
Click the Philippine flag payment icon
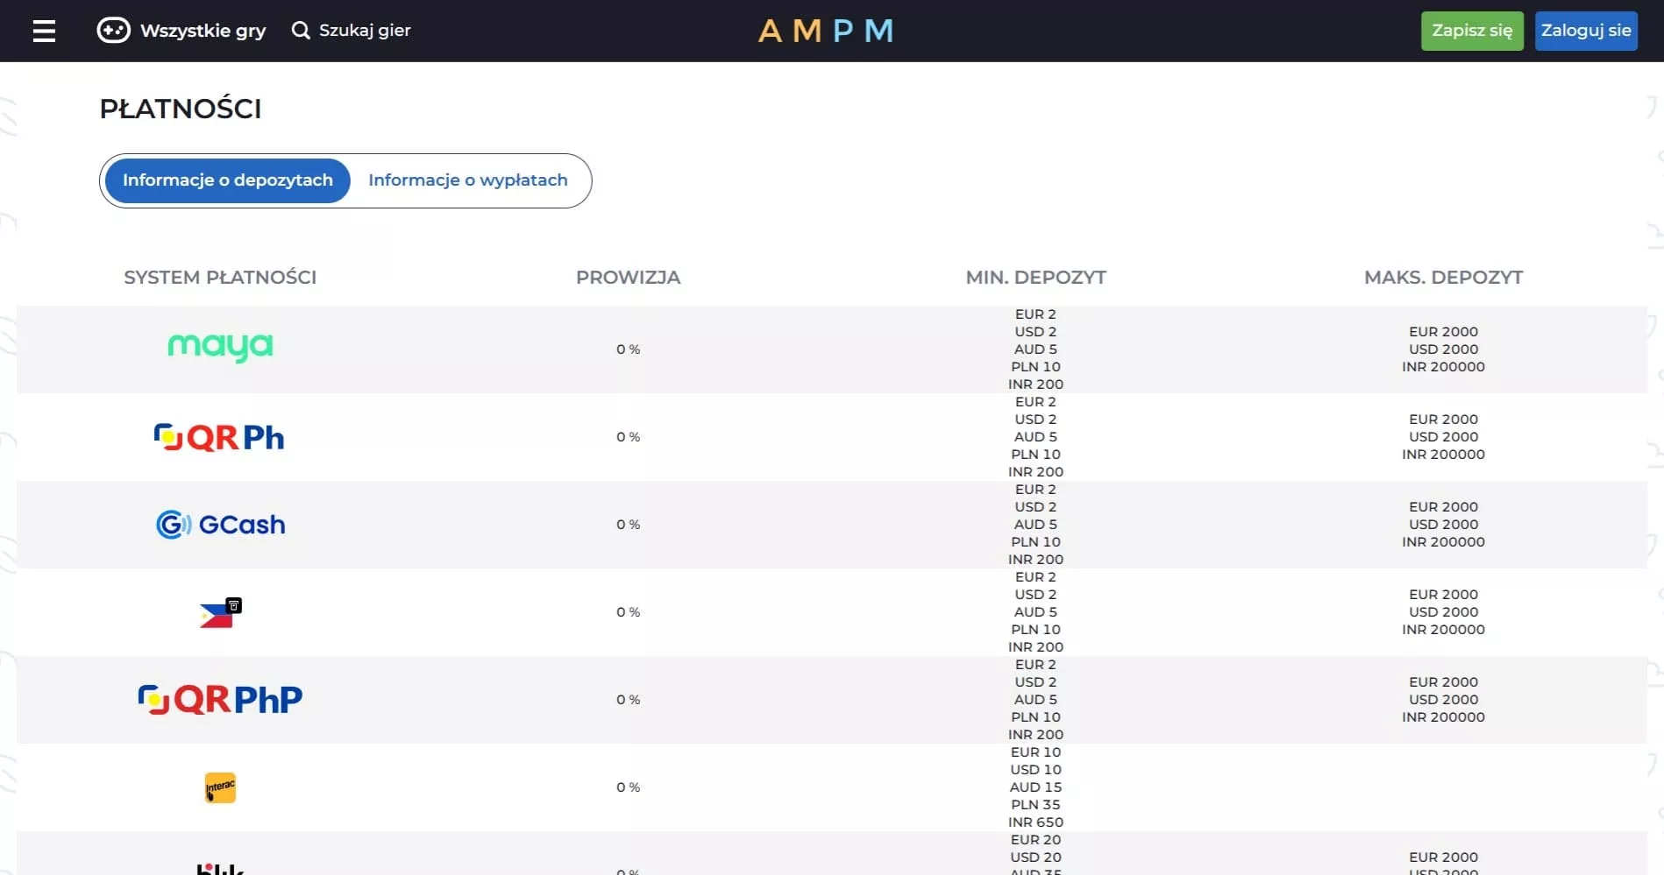[x=220, y=613]
